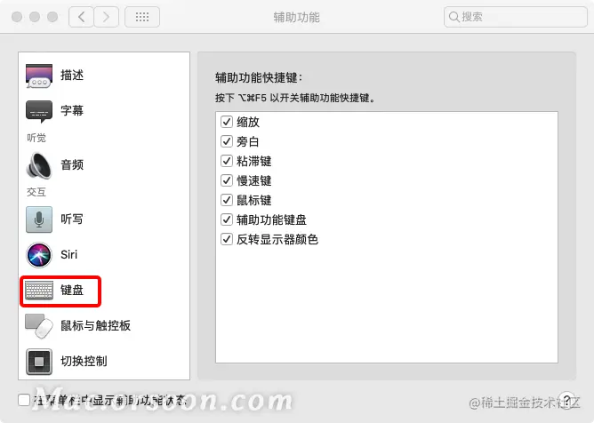Go back with the left chevron button

(x=81, y=17)
